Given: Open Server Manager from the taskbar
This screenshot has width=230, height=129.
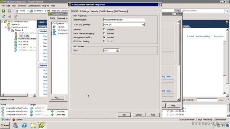Looking at the screenshot, I should 15,125.
